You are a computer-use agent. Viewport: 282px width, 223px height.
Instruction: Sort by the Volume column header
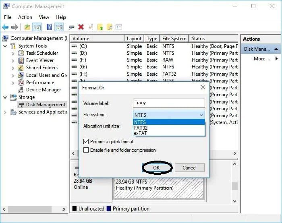[x=97, y=39]
